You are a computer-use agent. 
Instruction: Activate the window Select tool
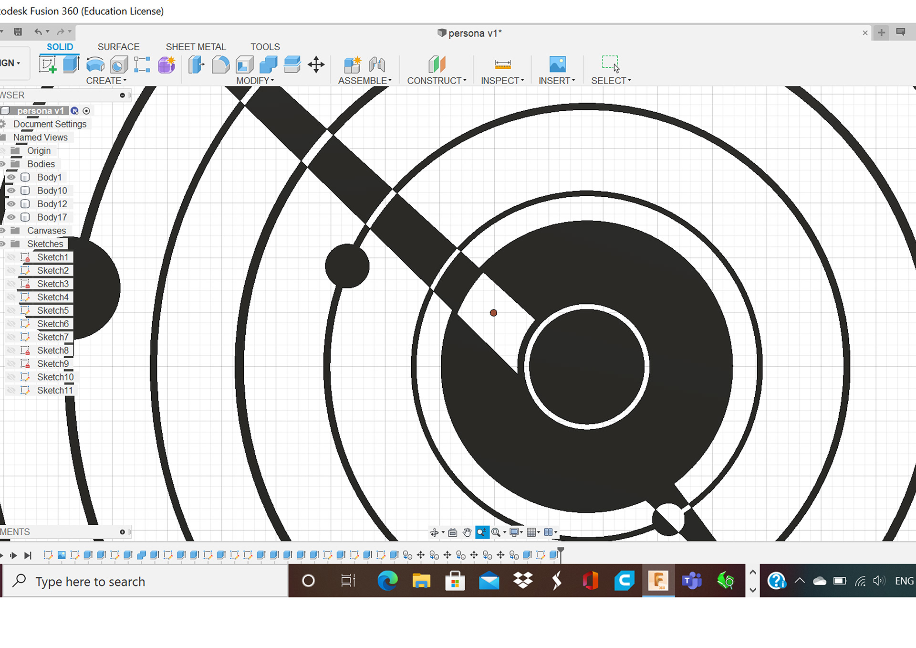point(610,64)
